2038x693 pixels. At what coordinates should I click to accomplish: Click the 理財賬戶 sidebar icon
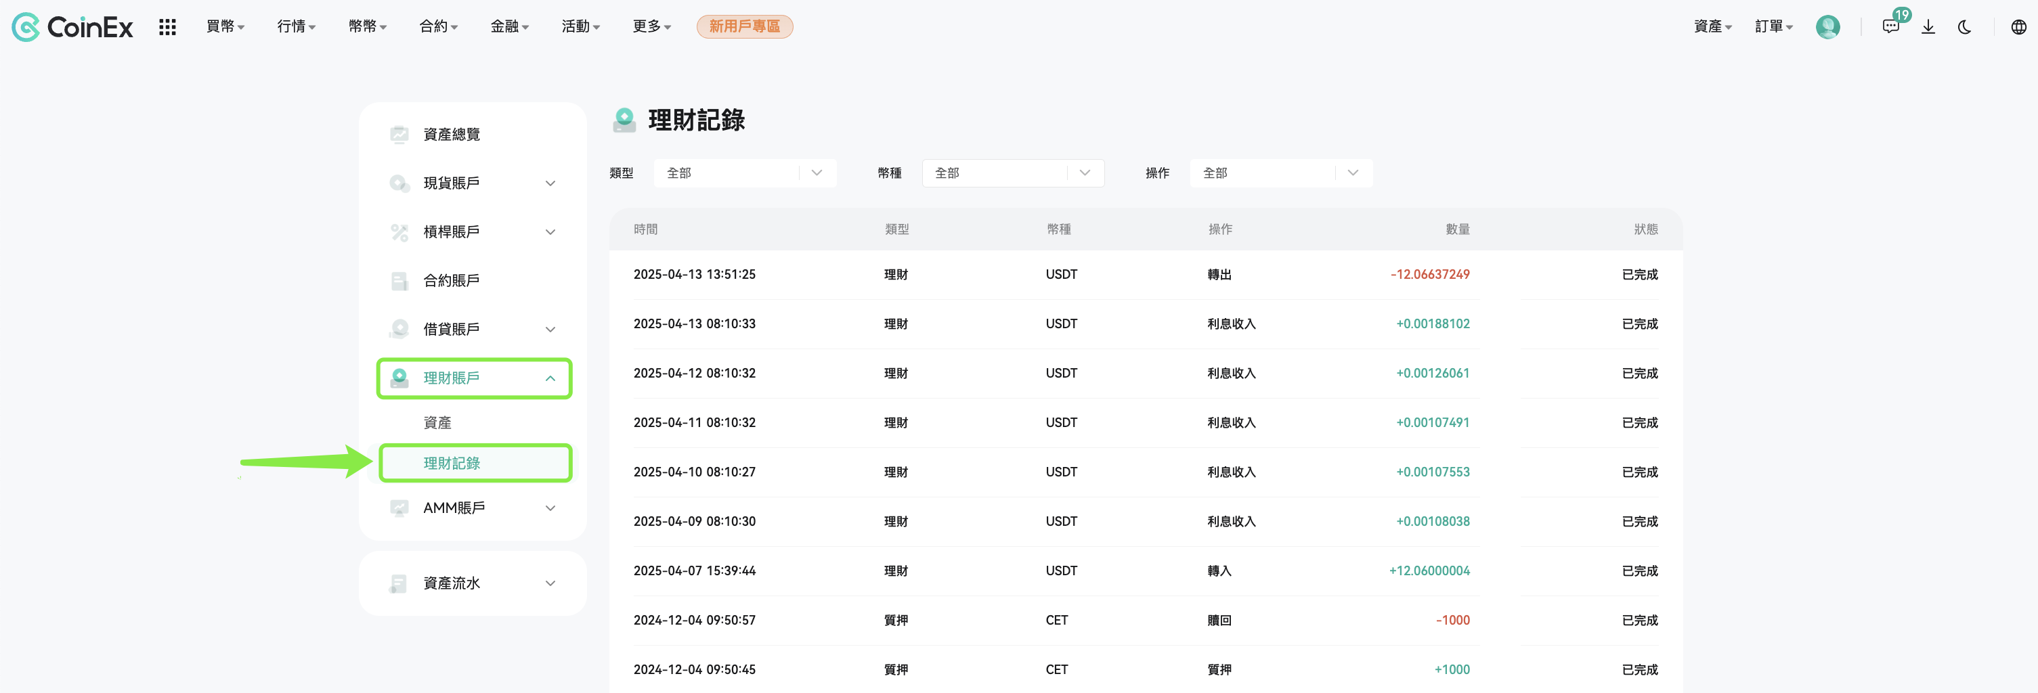point(399,378)
